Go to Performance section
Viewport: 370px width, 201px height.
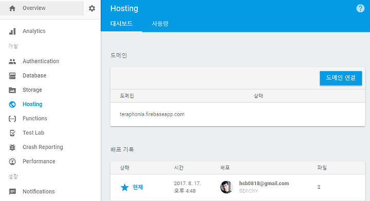point(39,161)
